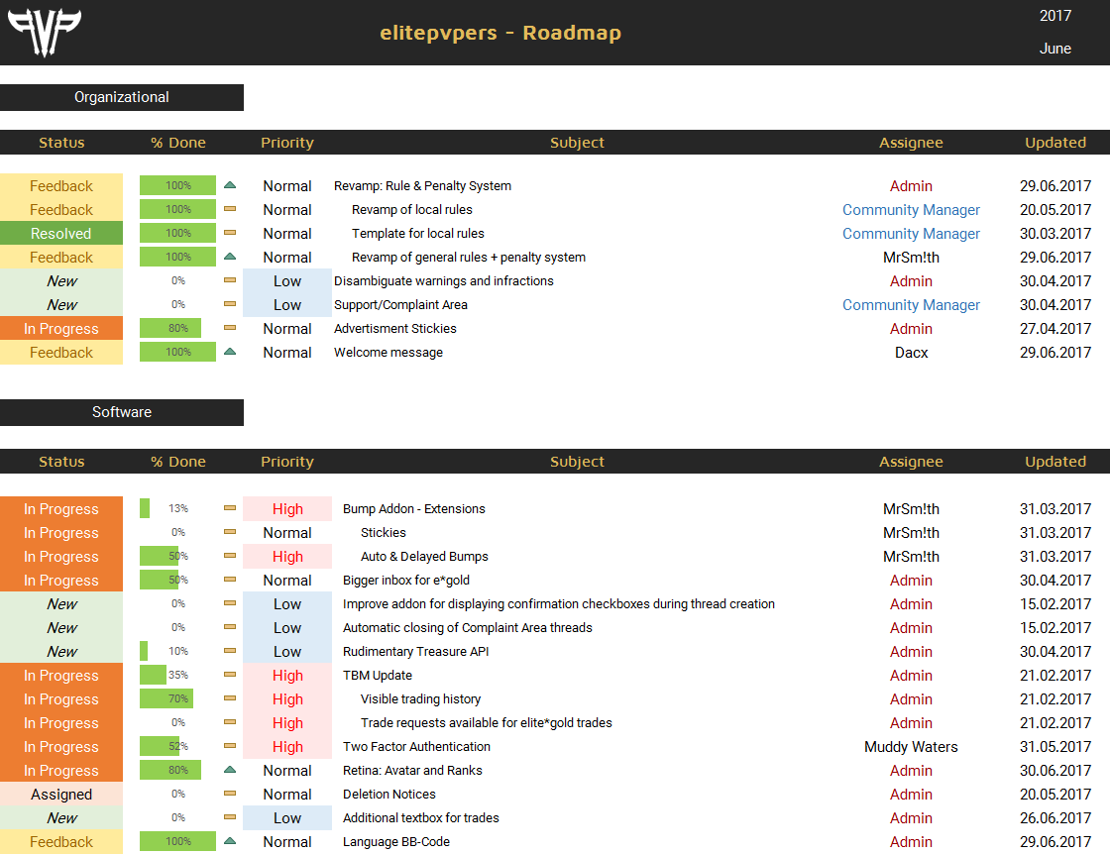Click the Resolved status cell
The width and height of the screenshot is (1110, 854).
point(60,234)
